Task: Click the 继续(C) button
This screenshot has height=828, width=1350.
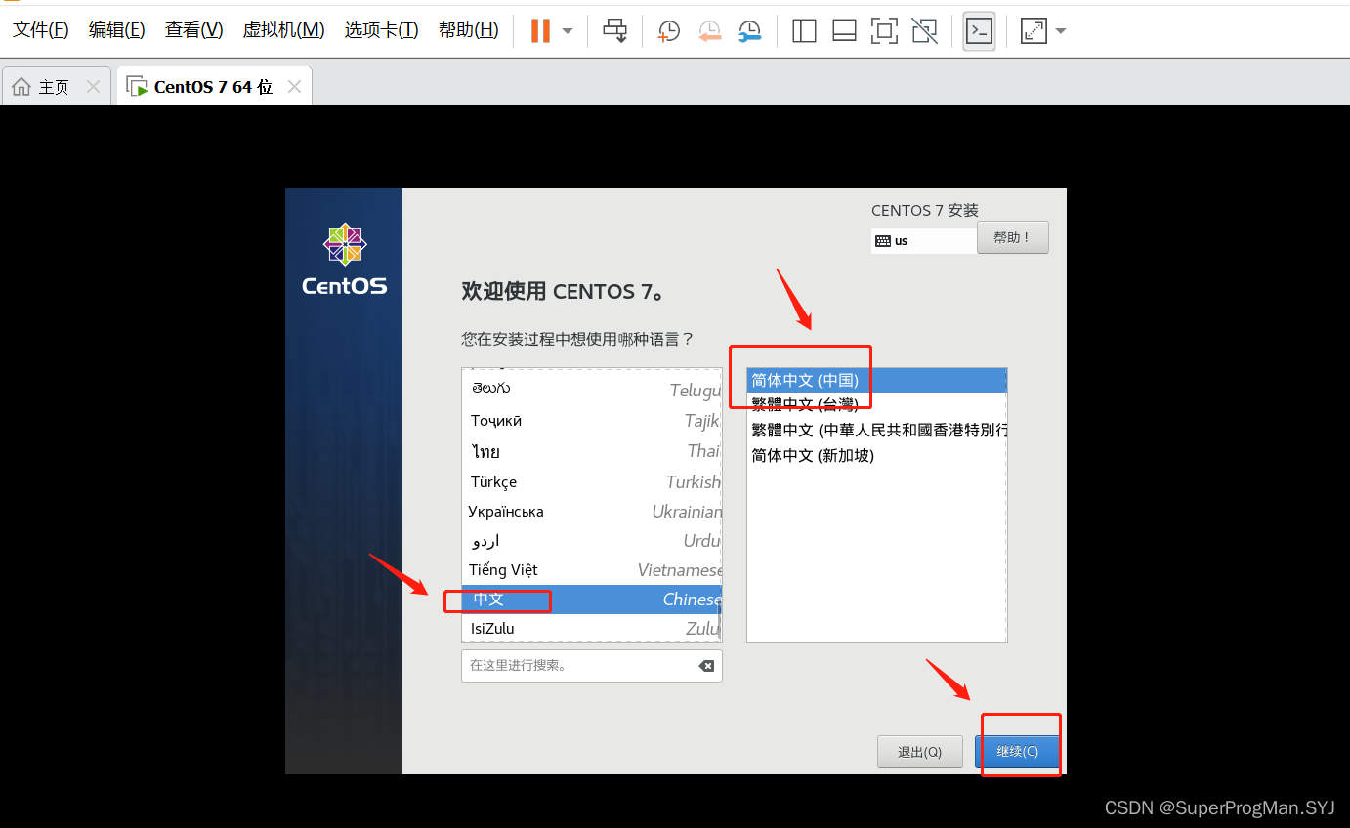Action: point(1017,752)
